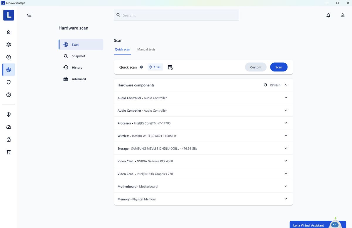This screenshot has width=352, height=228.
Task: Expand the Processor Intel Core i7-14700 row
Action: click(x=203, y=123)
